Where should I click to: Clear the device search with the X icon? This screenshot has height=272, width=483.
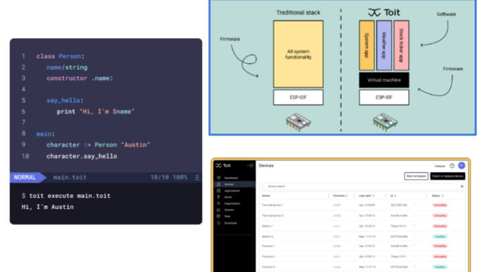[x=462, y=186]
